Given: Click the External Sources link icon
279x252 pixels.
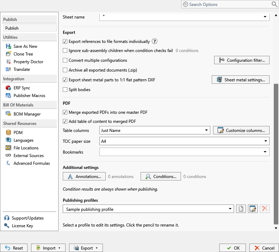Looking at the screenshot, I should click(8, 155).
